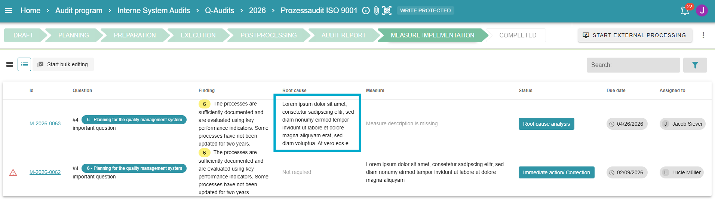
Task: Switch to list view layout
Action: 24,64
